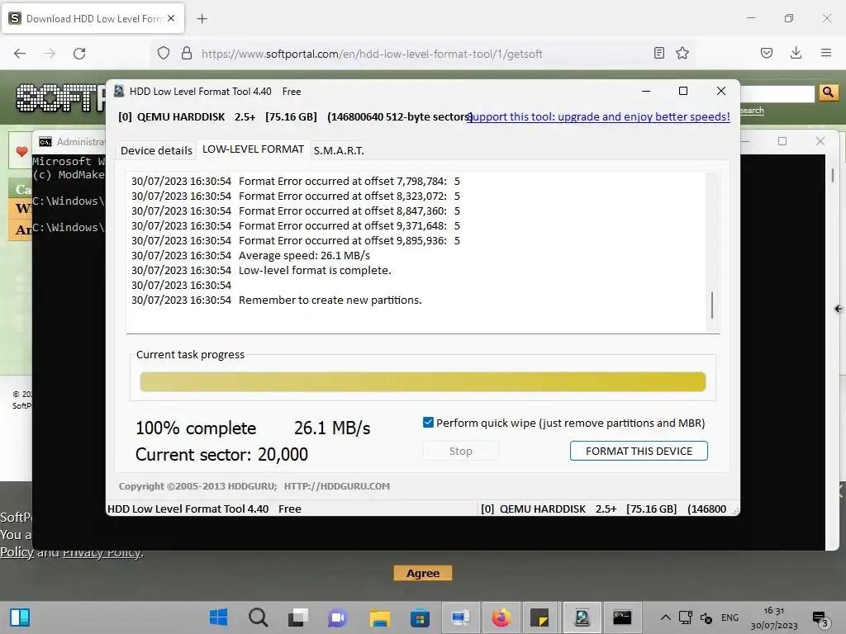Click the current task progress bar
This screenshot has height=634, width=846.
coord(423,381)
